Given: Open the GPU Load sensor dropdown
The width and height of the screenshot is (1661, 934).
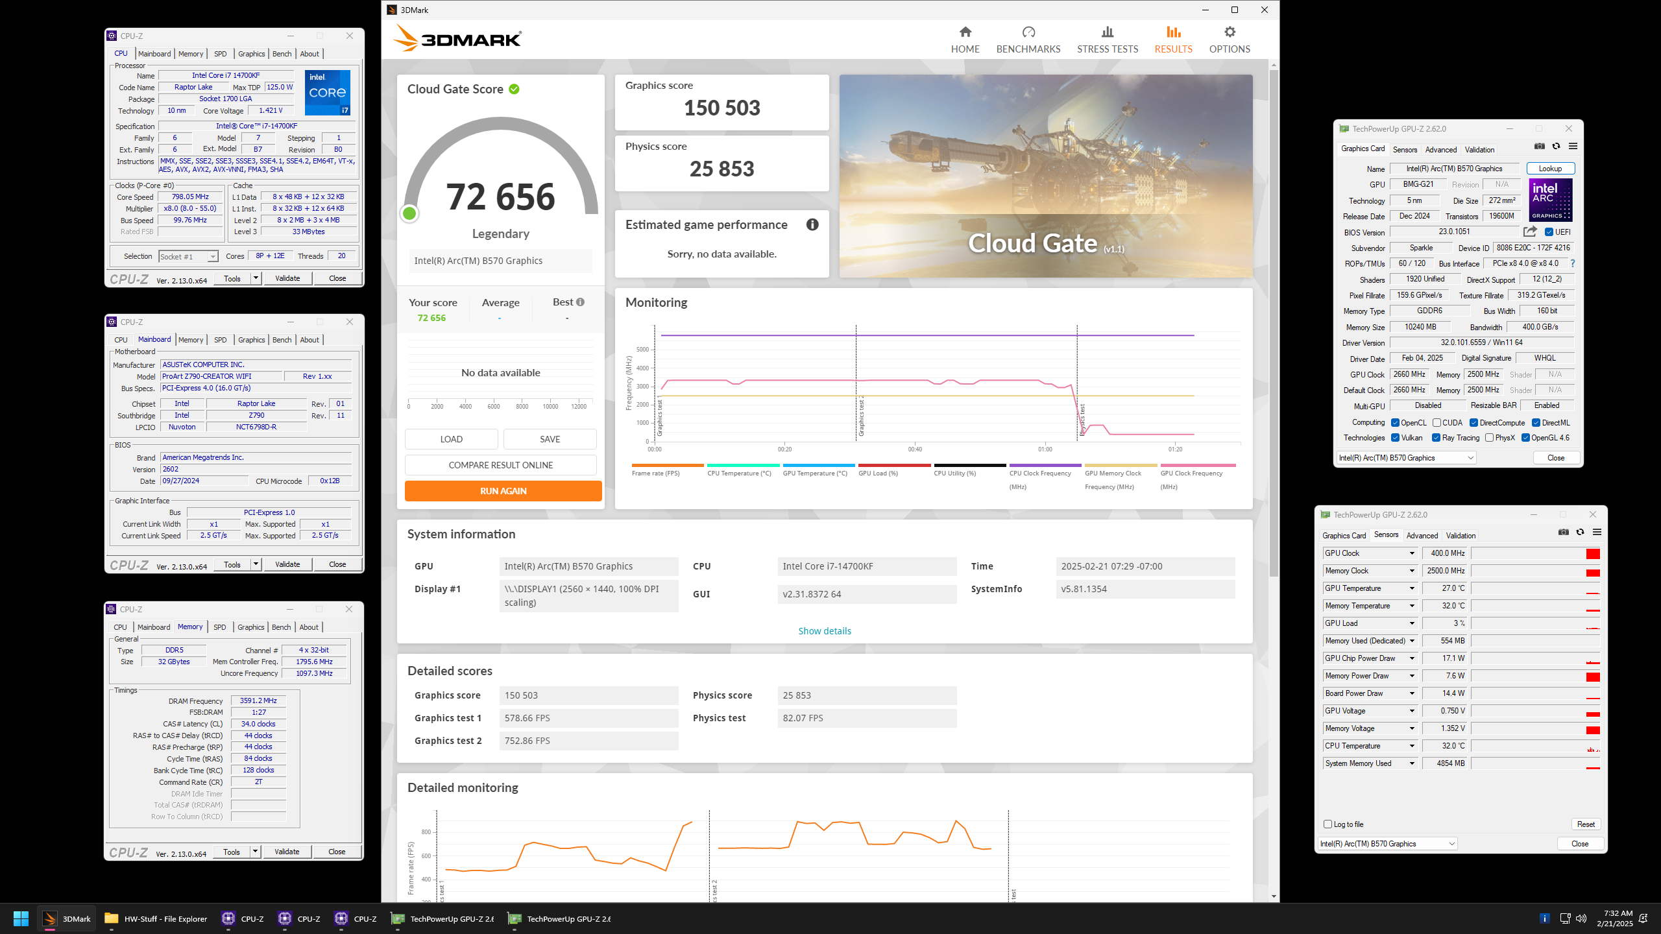Looking at the screenshot, I should coord(1411,623).
